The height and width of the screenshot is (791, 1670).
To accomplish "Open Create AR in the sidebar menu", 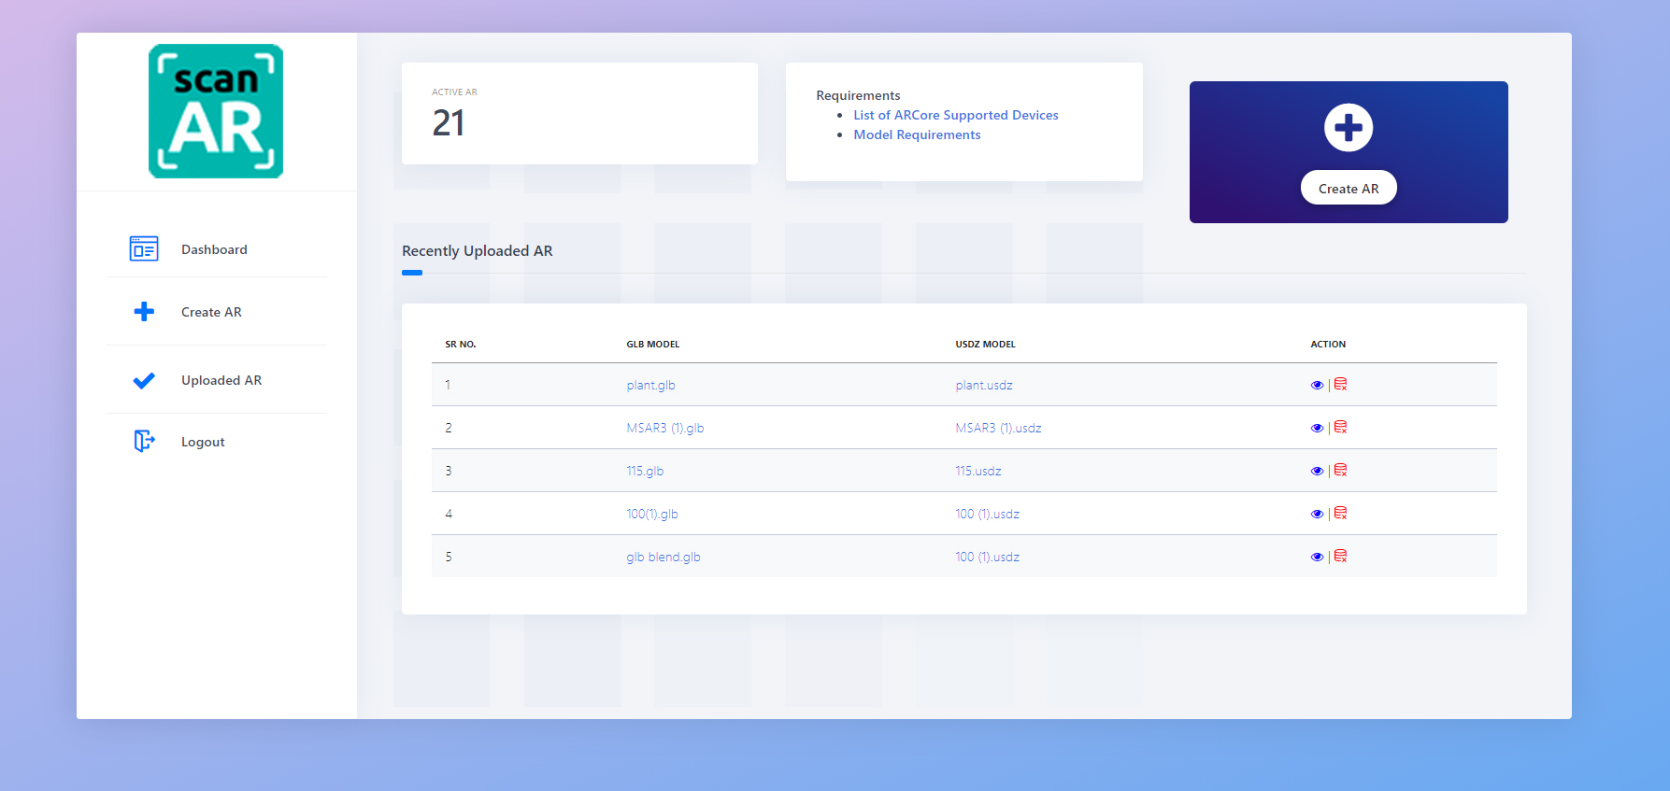I will tap(211, 312).
